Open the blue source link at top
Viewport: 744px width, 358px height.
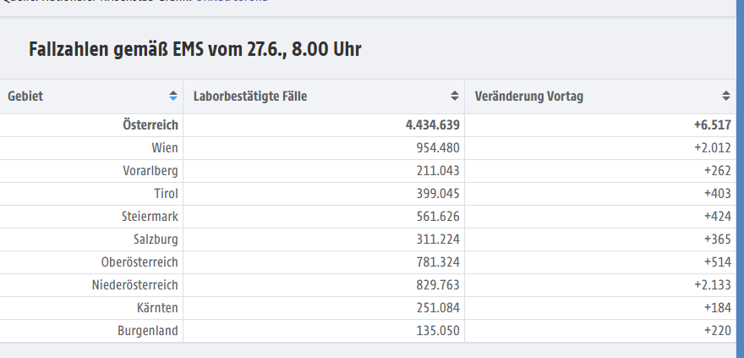pos(232,1)
